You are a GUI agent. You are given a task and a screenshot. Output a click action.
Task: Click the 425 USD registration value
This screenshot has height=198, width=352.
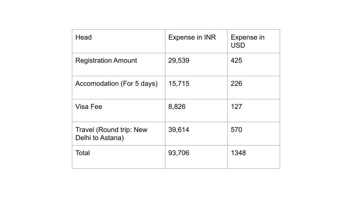[236, 60]
